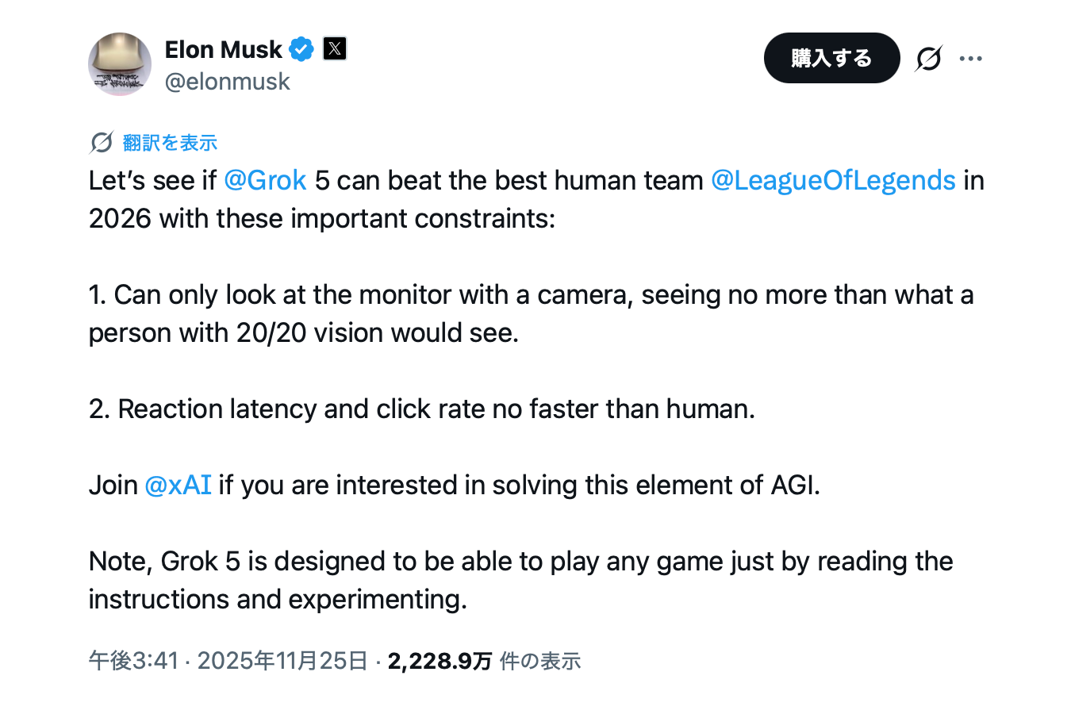Screen dimensions: 1071x714
Task: Click the 午後3:41 post time
Action: (x=133, y=661)
